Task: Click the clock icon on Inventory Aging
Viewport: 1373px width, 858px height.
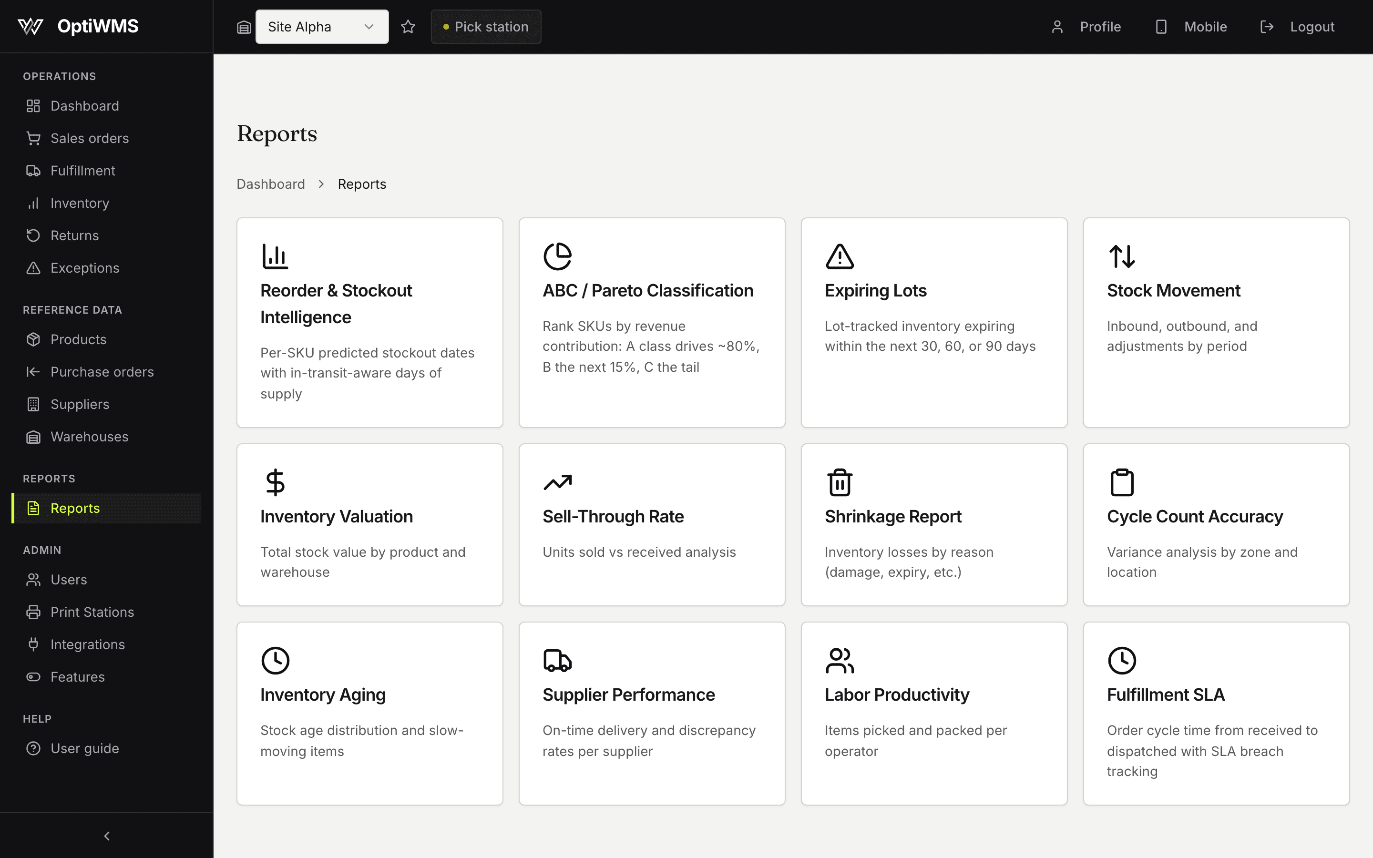Action: 275,661
